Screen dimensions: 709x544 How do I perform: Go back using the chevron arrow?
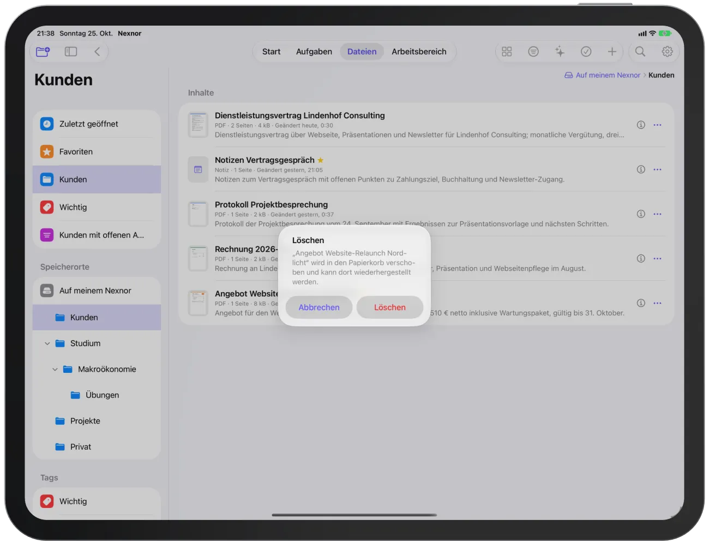point(97,52)
